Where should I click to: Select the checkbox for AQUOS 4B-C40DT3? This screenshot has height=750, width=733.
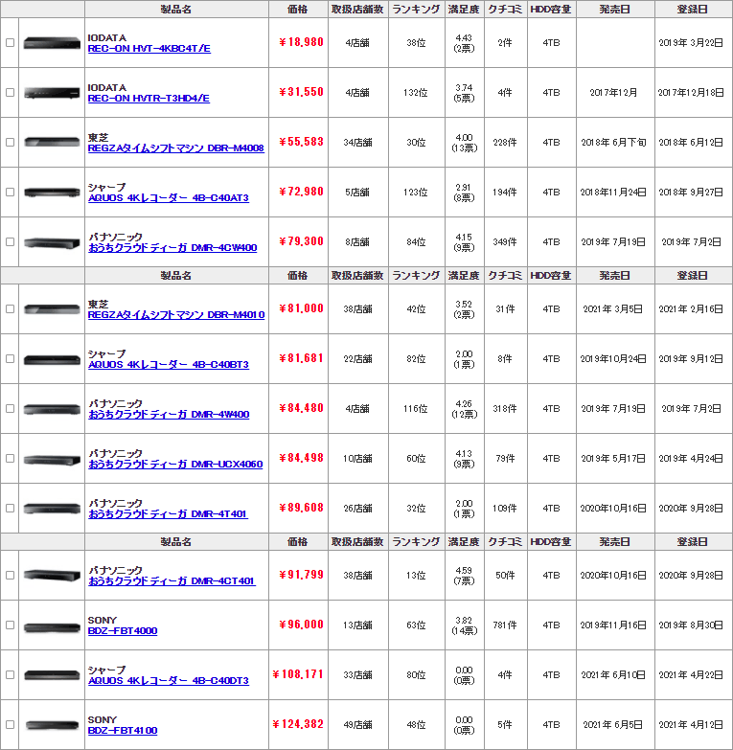pos(10,675)
